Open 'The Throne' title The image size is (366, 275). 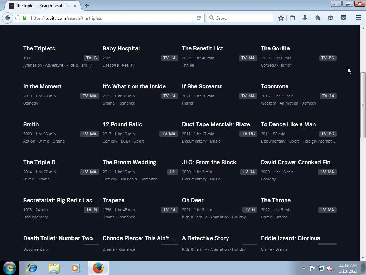276,201
